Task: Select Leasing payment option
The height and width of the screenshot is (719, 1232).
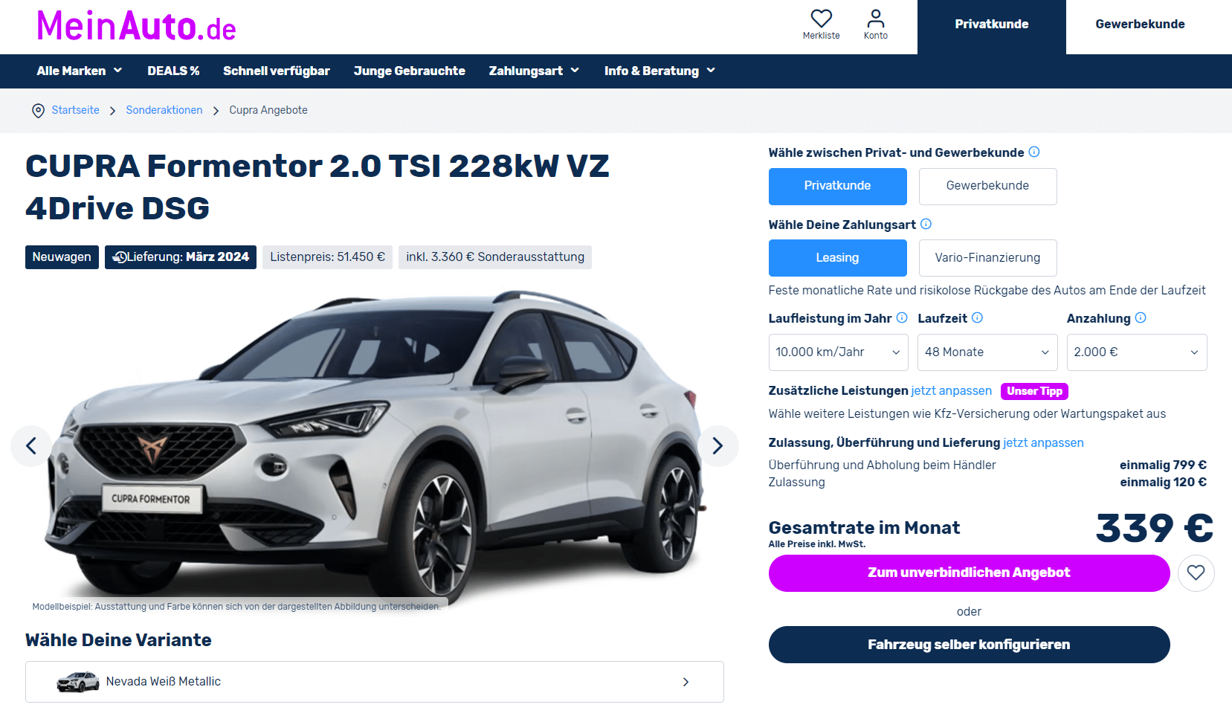Action: pyautogui.click(x=837, y=258)
